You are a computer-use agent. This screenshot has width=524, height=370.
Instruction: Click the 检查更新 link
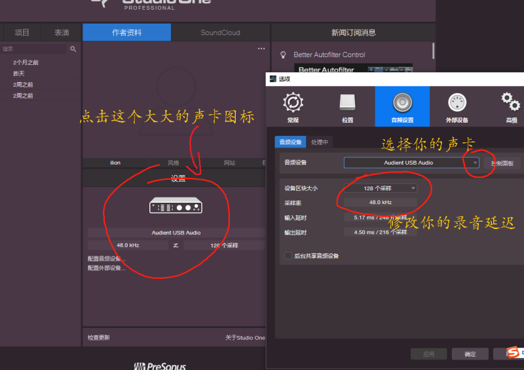(99, 338)
